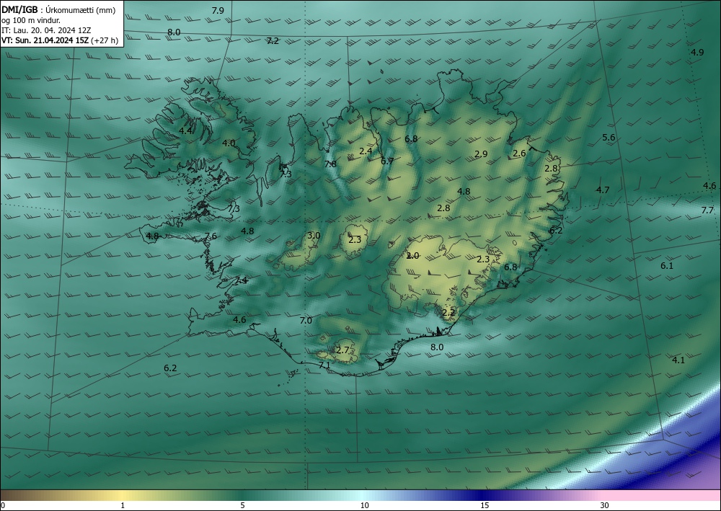Screen dimensions: 721x511
Task: Click the legend tick label "5"
Action: [242, 505]
